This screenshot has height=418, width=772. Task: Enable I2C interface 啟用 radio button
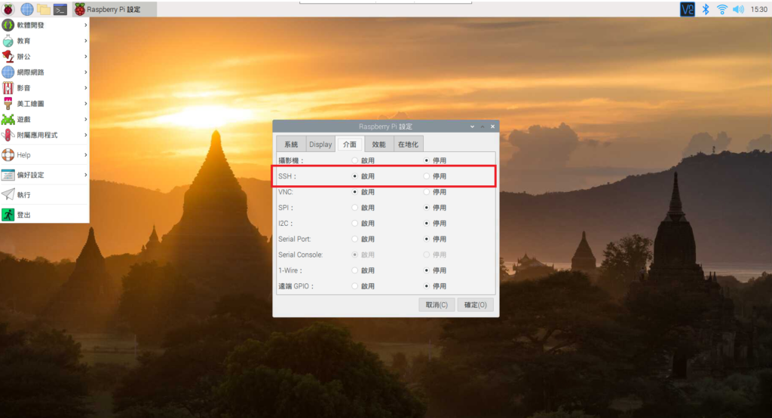[356, 224]
